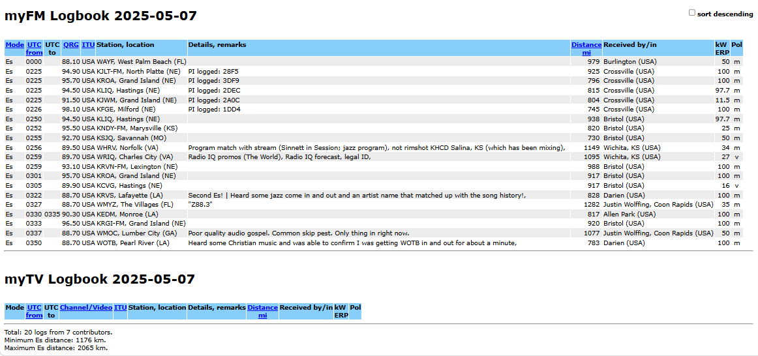Click PI logged: 2DEC remark
The width and height of the screenshot is (758, 356).
tap(214, 91)
